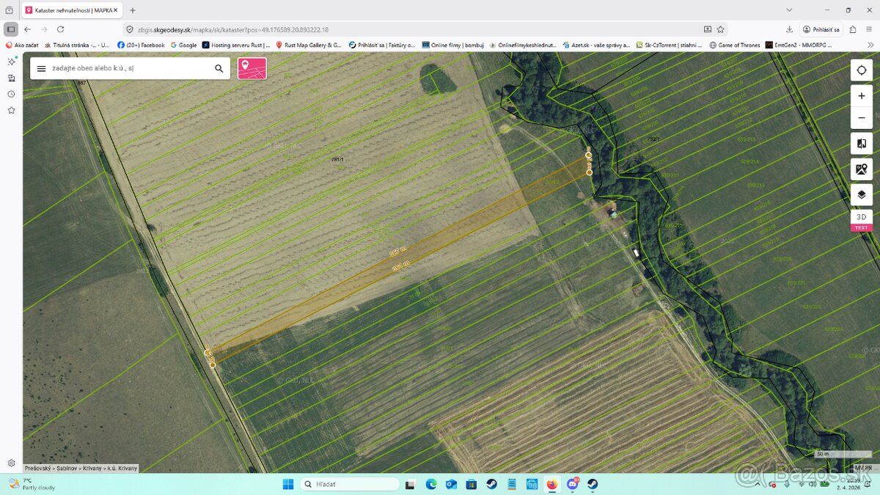The width and height of the screenshot is (880, 495).
Task: Click browser back arrow
Action: (x=28, y=29)
